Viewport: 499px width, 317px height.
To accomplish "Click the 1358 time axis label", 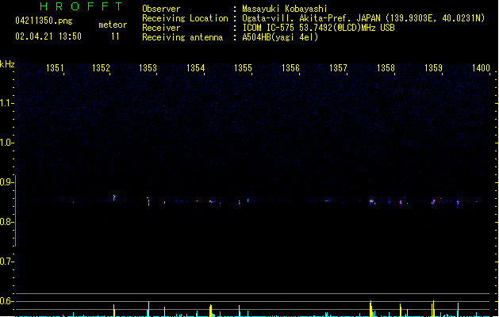I will point(386,68).
